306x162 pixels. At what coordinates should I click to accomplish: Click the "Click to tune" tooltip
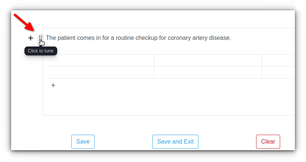pyautogui.click(x=41, y=51)
